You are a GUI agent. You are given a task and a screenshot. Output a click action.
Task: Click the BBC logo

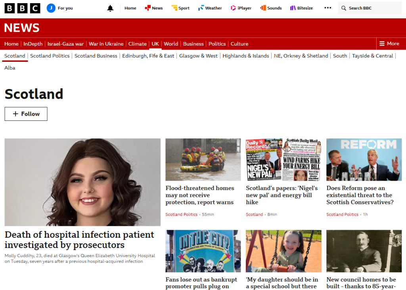[x=22, y=8]
